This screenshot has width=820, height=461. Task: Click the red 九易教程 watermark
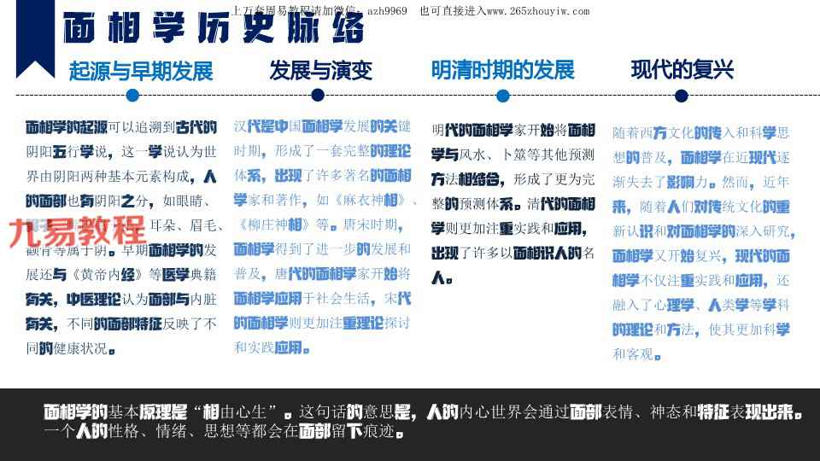coord(77,230)
